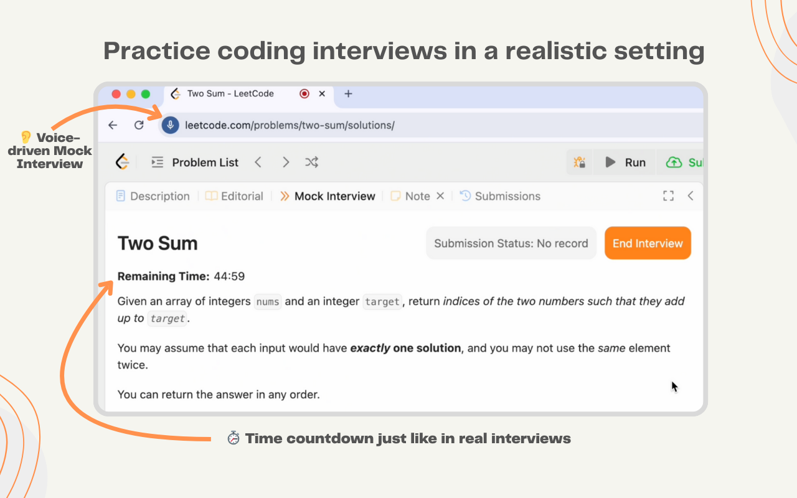Open the Editorial tab
The image size is (797, 498).
pyautogui.click(x=234, y=196)
